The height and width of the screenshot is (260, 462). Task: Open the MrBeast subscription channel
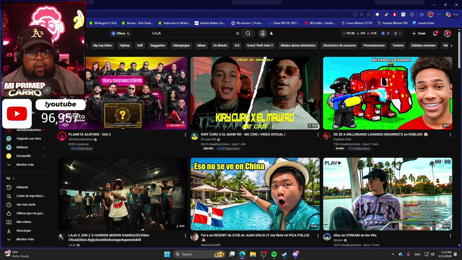tap(22, 147)
